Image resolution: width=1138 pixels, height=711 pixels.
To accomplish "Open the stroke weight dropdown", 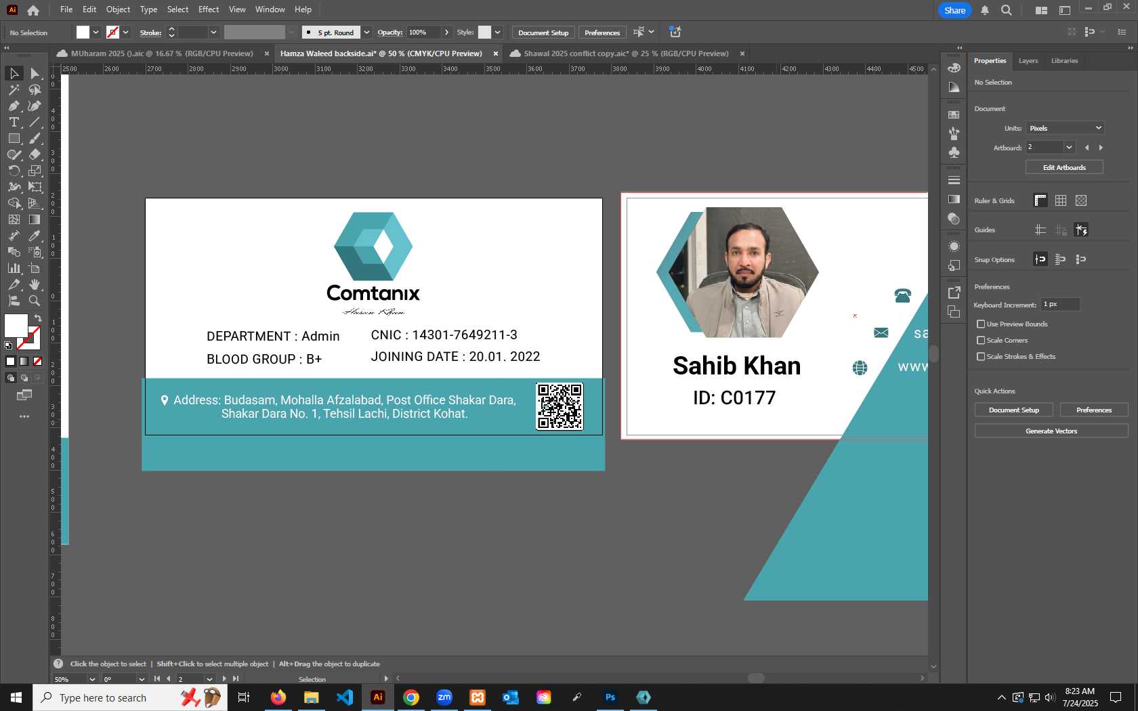I will pyautogui.click(x=213, y=33).
